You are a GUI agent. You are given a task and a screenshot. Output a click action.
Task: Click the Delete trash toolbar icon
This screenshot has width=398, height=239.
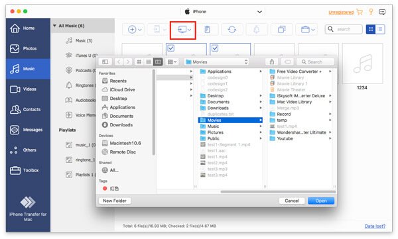tap(208, 29)
